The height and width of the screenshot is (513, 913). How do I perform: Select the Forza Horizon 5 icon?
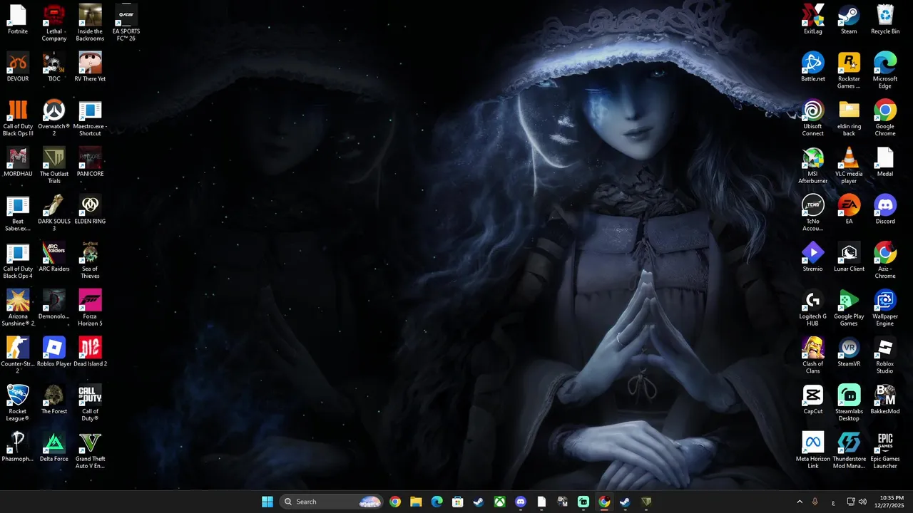[90, 308]
